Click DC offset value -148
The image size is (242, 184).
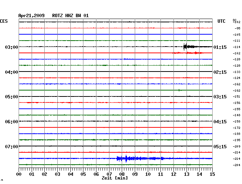236,115
